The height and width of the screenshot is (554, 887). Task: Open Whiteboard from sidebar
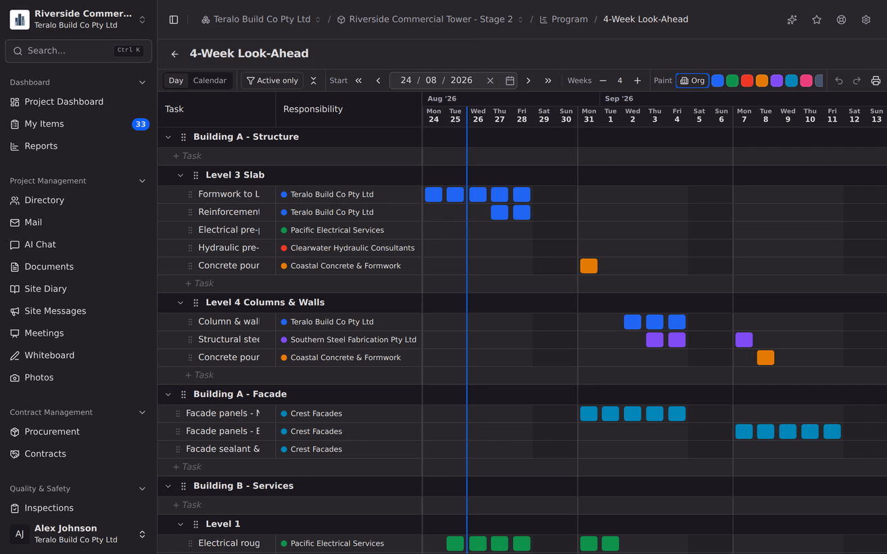point(78,355)
